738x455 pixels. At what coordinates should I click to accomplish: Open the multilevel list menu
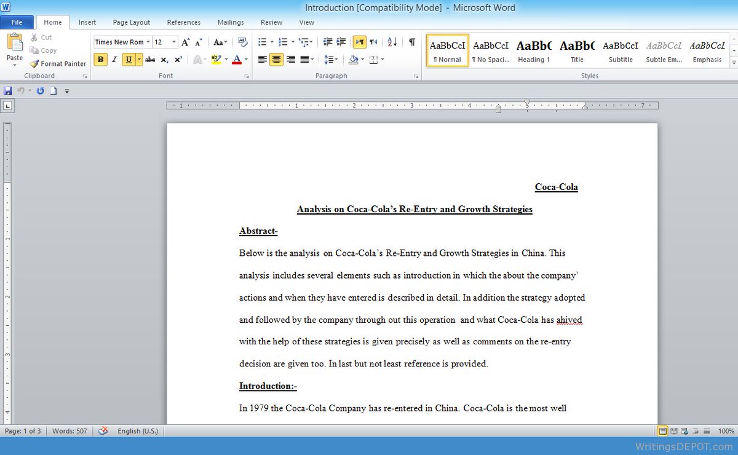pos(306,42)
